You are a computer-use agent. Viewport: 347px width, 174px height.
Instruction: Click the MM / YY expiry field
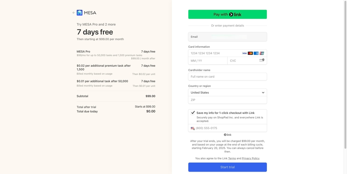click(x=208, y=61)
